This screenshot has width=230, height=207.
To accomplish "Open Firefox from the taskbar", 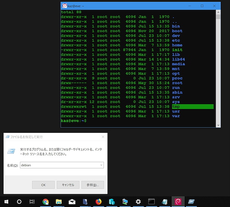I will [98, 201].
